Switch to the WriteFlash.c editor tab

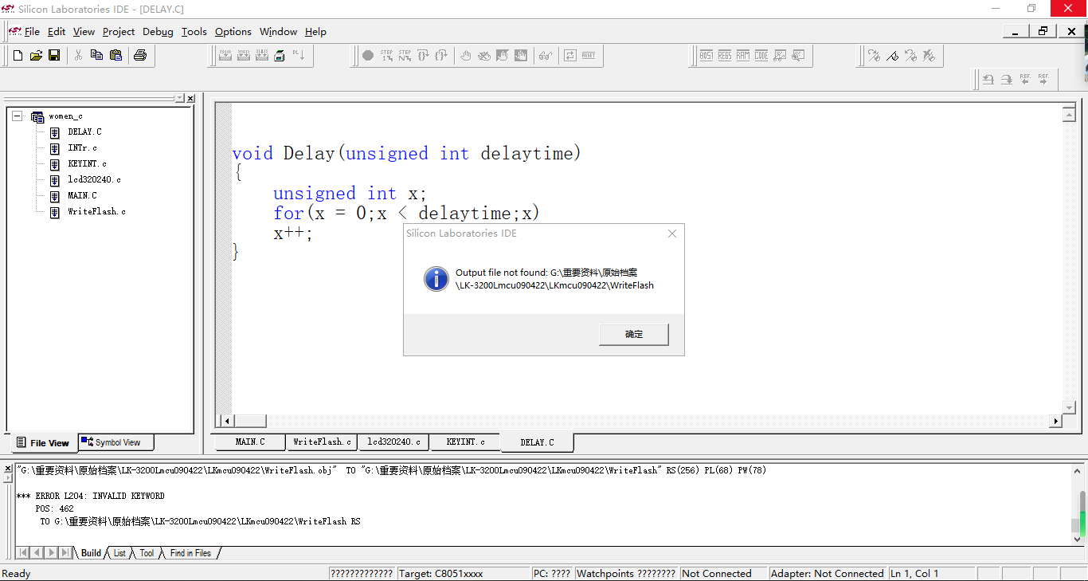(322, 442)
